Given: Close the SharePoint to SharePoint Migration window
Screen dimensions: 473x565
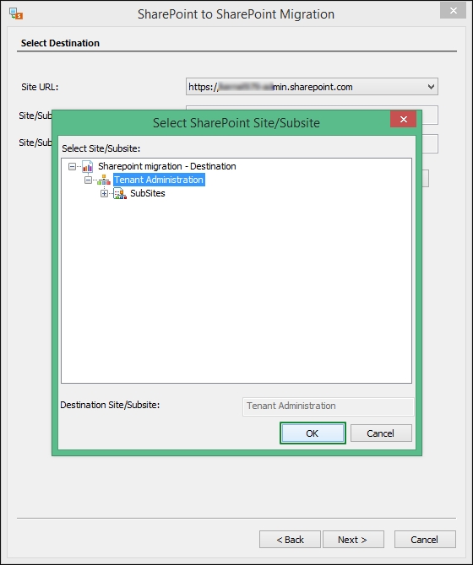Looking at the screenshot, I should tap(454, 11).
